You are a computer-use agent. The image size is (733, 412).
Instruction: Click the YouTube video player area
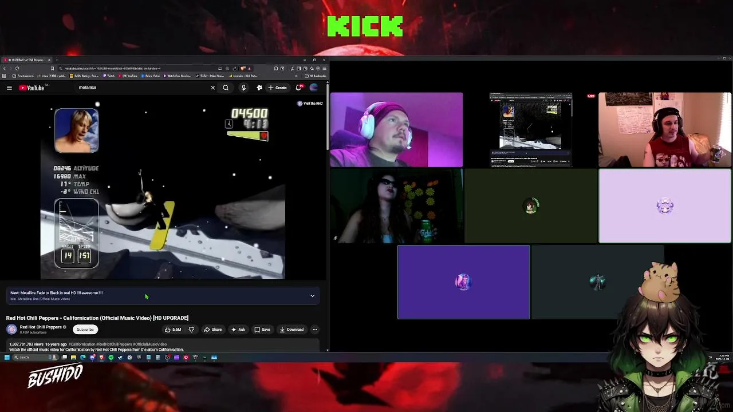pyautogui.click(x=163, y=189)
